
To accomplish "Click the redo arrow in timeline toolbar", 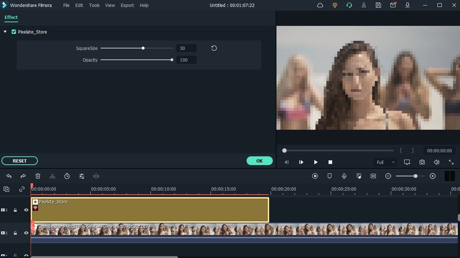I will (23, 176).
